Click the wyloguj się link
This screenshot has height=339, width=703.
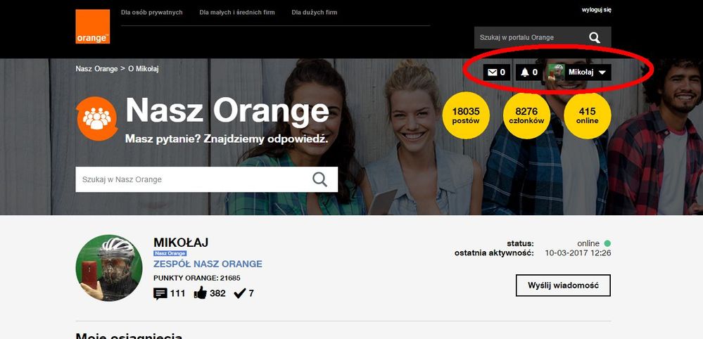(596, 10)
